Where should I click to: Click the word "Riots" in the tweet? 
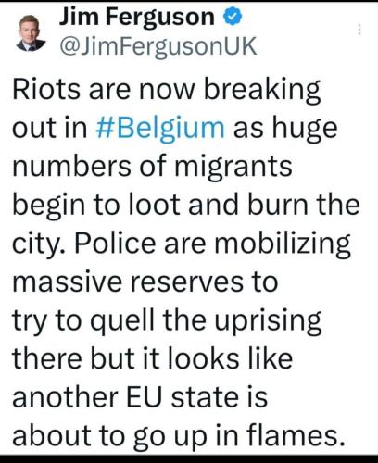46,89
